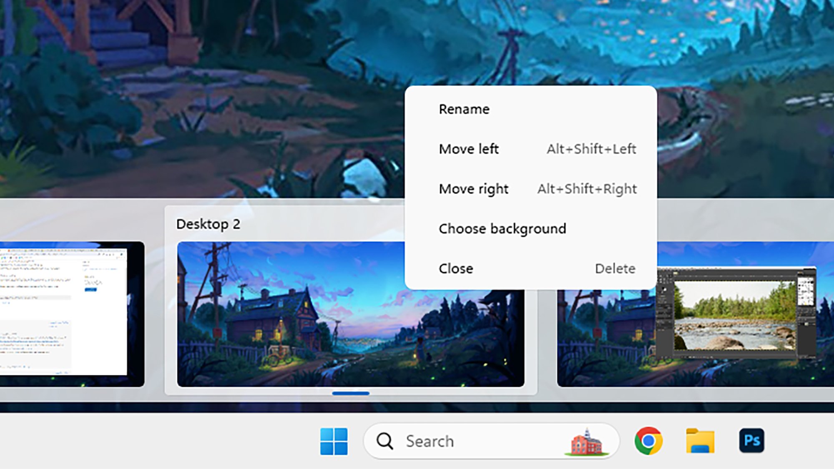
Task: Click Close in the context menu
Action: [455, 268]
